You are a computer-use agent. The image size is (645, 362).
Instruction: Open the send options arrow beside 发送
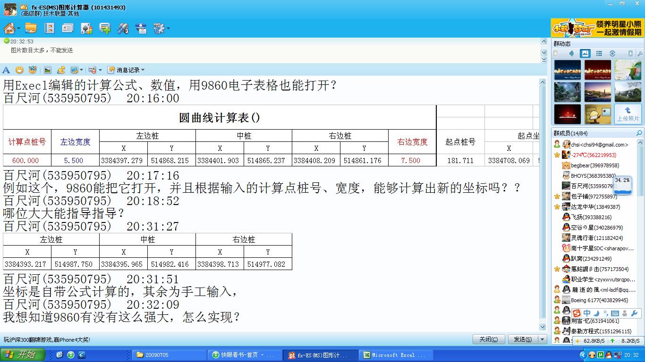point(542,339)
